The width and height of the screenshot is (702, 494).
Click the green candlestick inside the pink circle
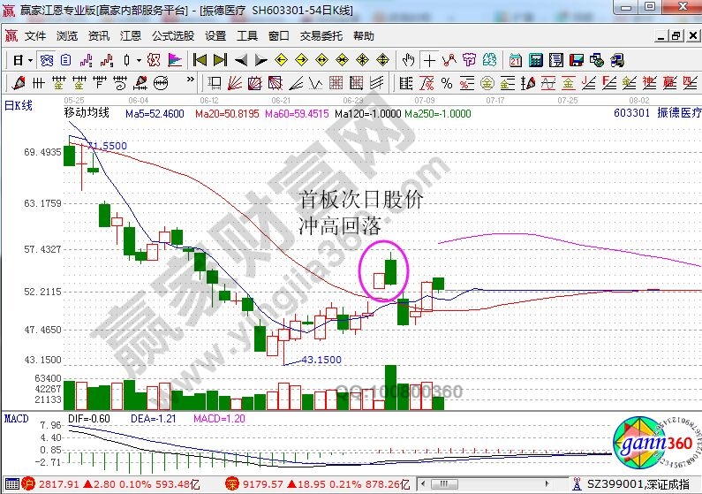tap(391, 270)
